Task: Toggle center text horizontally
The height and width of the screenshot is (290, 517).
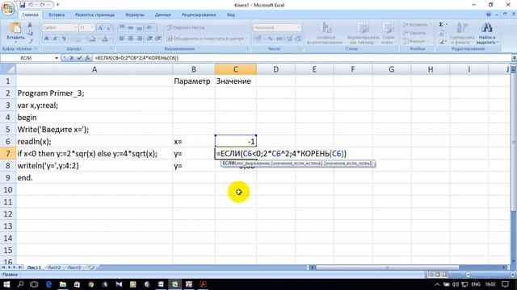Action: [x=131, y=39]
